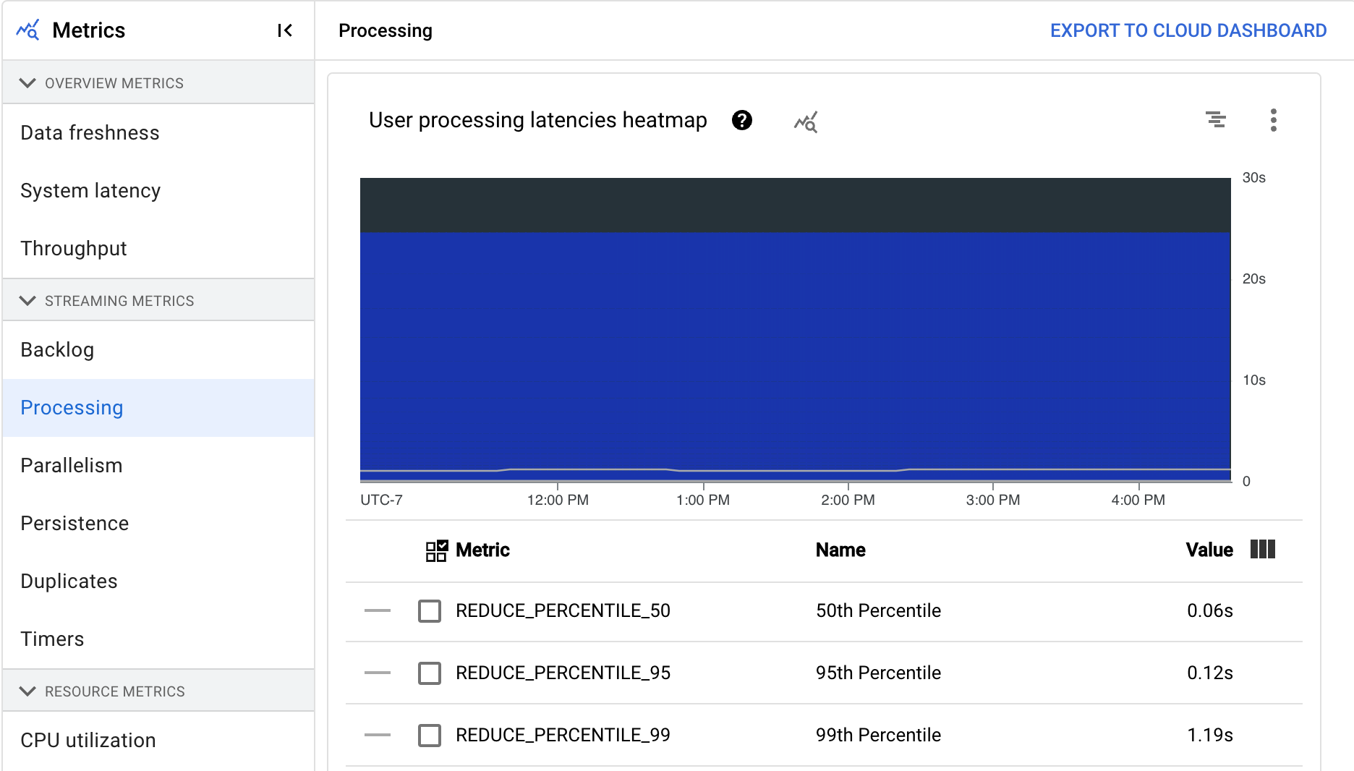Screen dimensions: 1354x771
Task: Open the heatmap help tooltip icon
Action: tap(741, 121)
